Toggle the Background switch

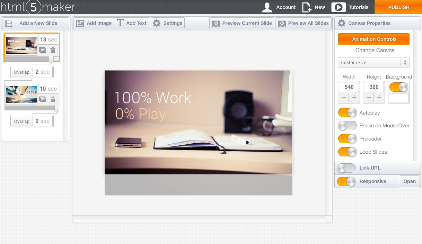click(399, 87)
